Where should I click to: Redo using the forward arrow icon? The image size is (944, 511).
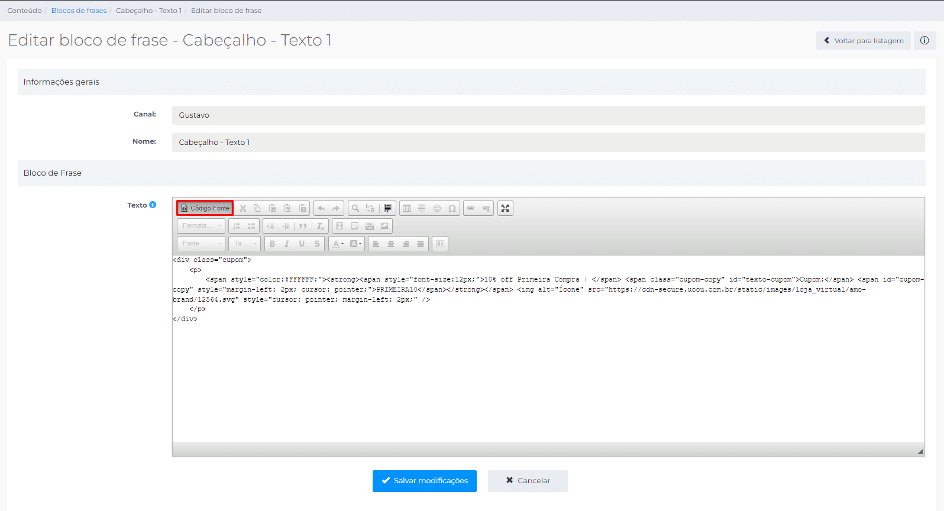coord(336,208)
